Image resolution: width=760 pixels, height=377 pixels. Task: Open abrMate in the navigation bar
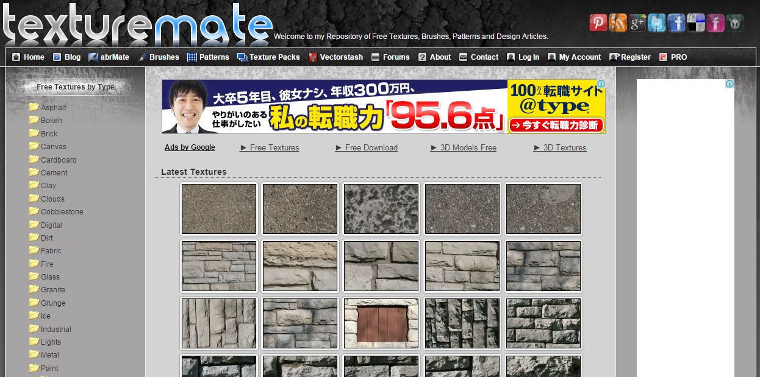[x=109, y=57]
